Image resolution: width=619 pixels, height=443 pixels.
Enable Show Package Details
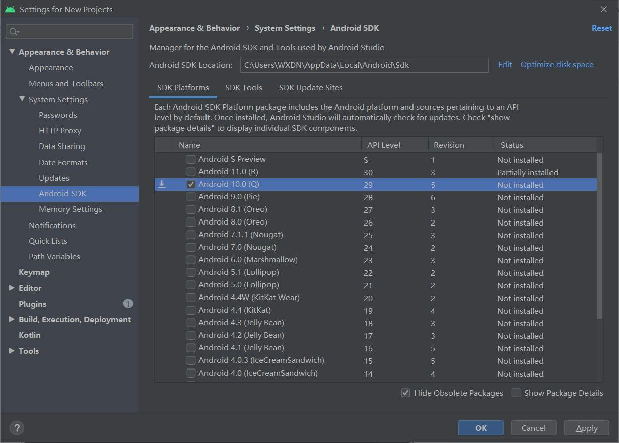click(x=516, y=393)
